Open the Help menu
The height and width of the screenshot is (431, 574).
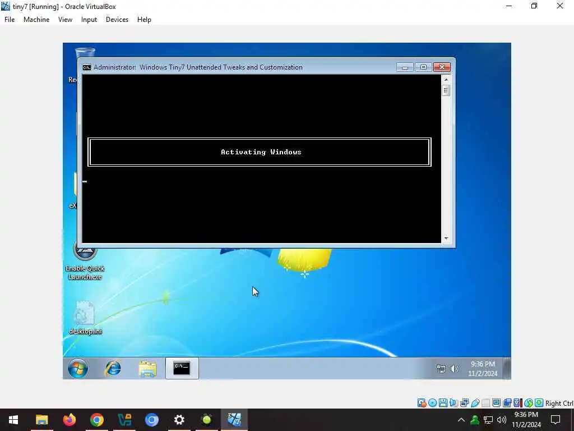click(x=144, y=20)
